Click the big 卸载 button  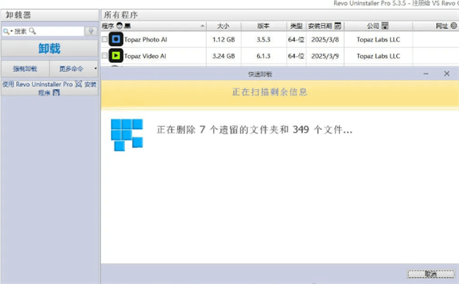pos(49,48)
